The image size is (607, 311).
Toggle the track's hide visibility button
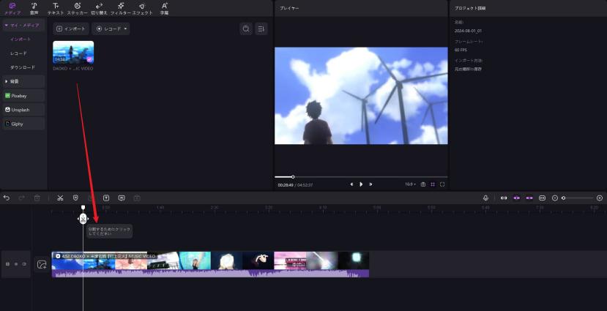click(x=24, y=263)
